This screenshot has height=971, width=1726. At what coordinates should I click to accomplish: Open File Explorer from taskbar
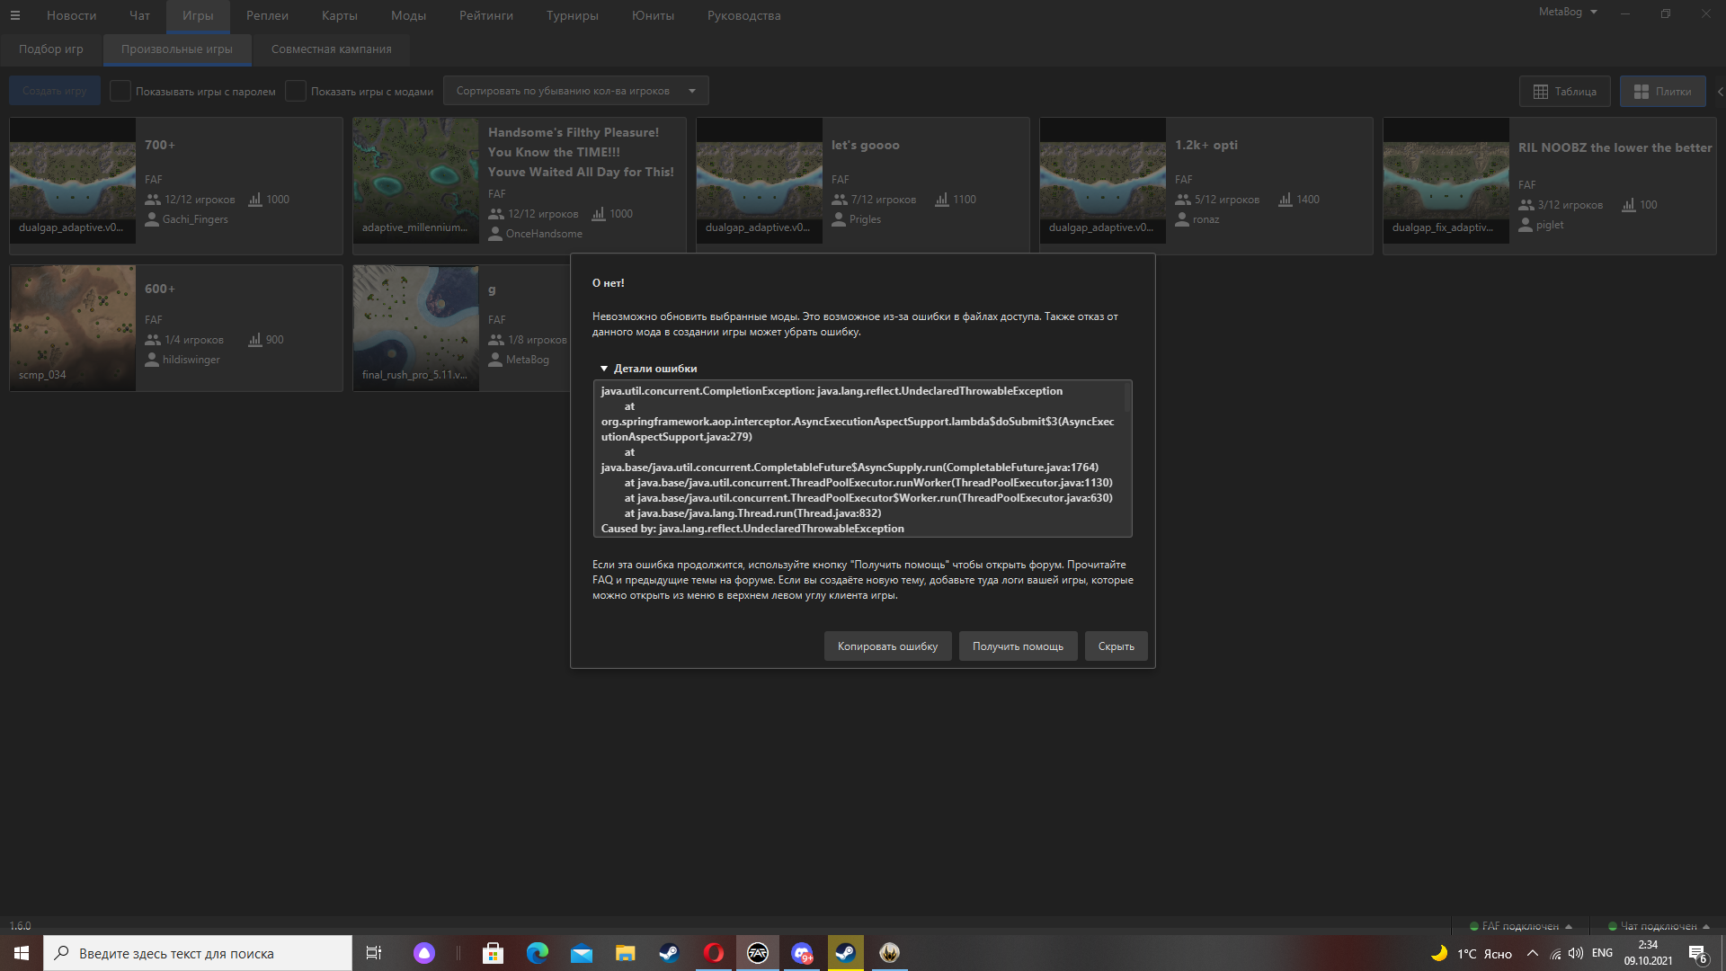click(x=625, y=953)
